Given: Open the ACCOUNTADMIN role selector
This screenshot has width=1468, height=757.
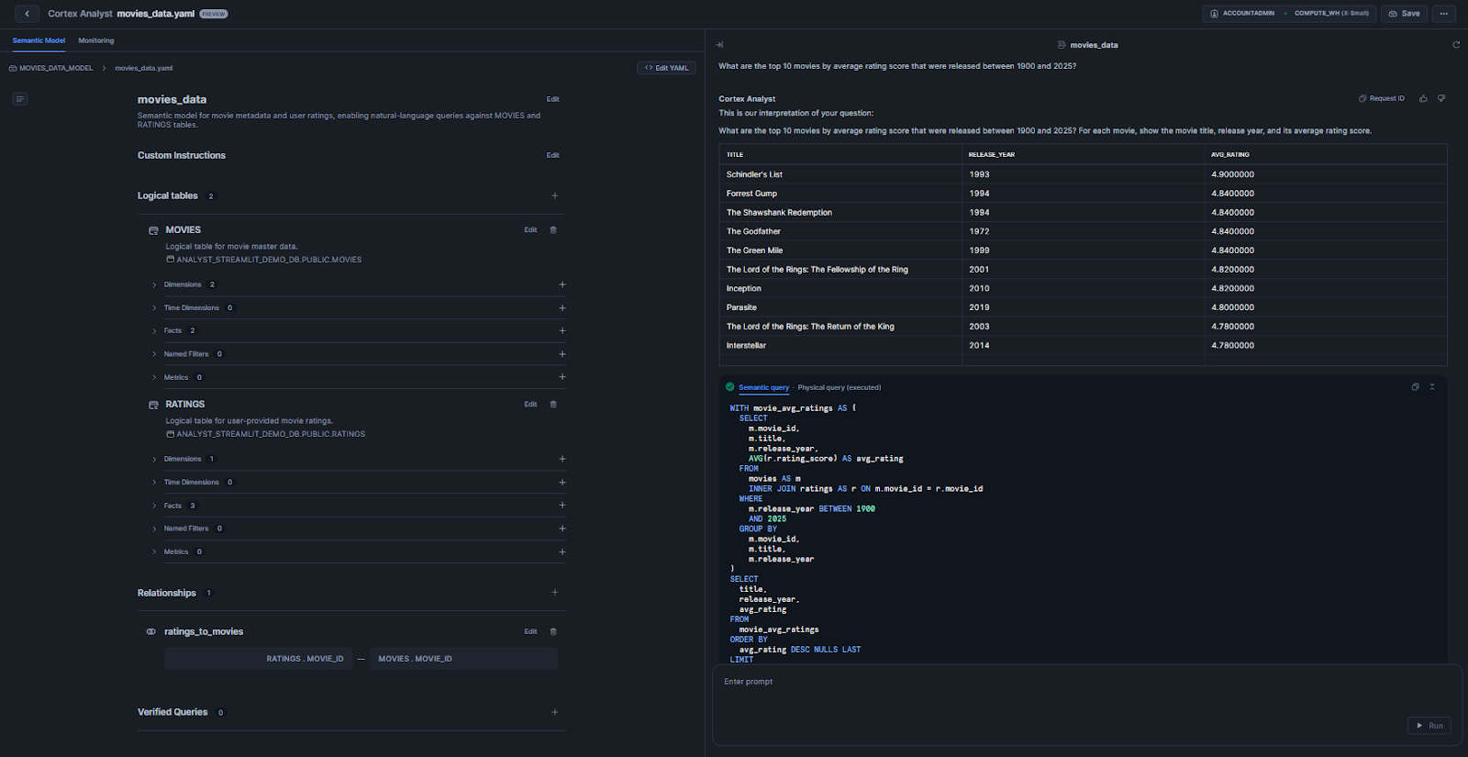Looking at the screenshot, I should coord(1242,14).
